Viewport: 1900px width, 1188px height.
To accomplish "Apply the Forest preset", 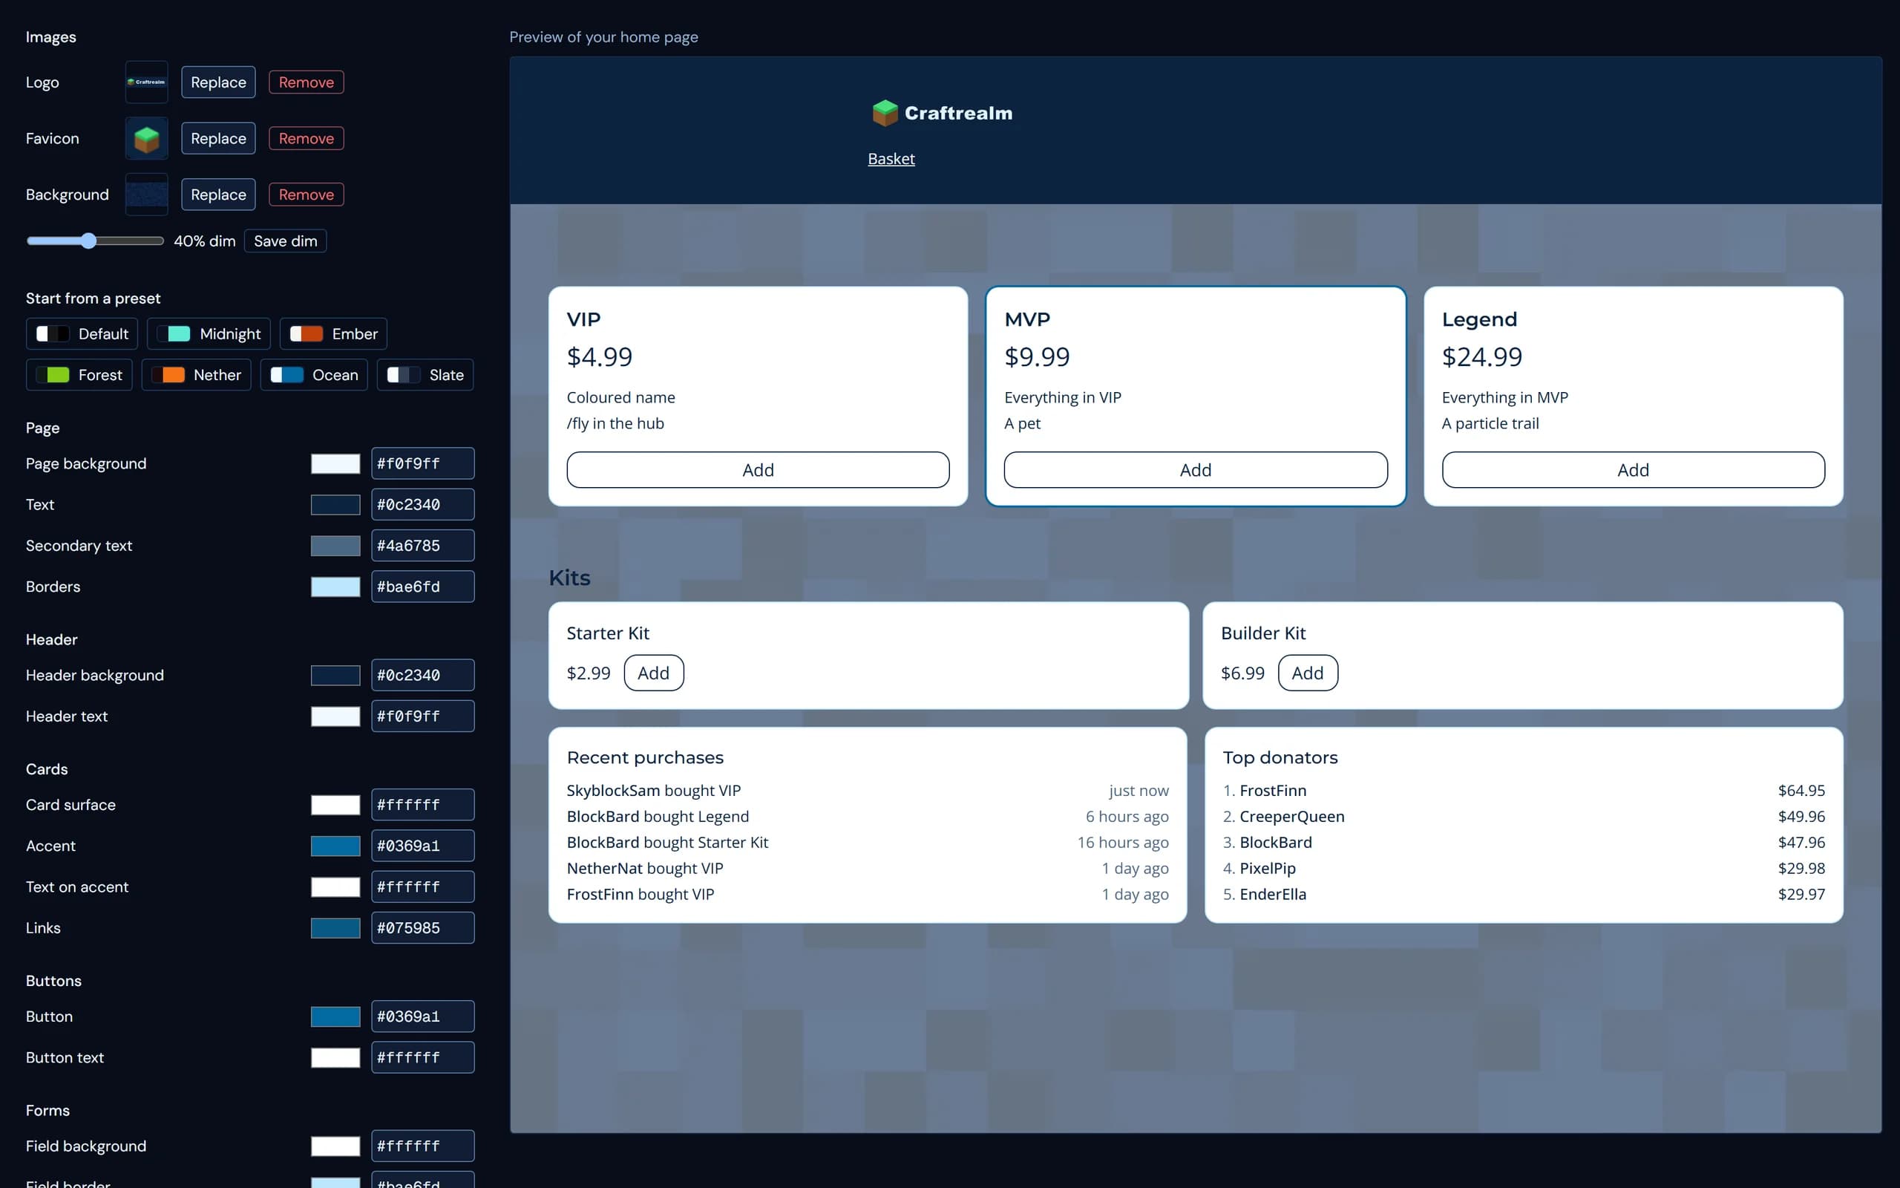I will pyautogui.click(x=79, y=375).
